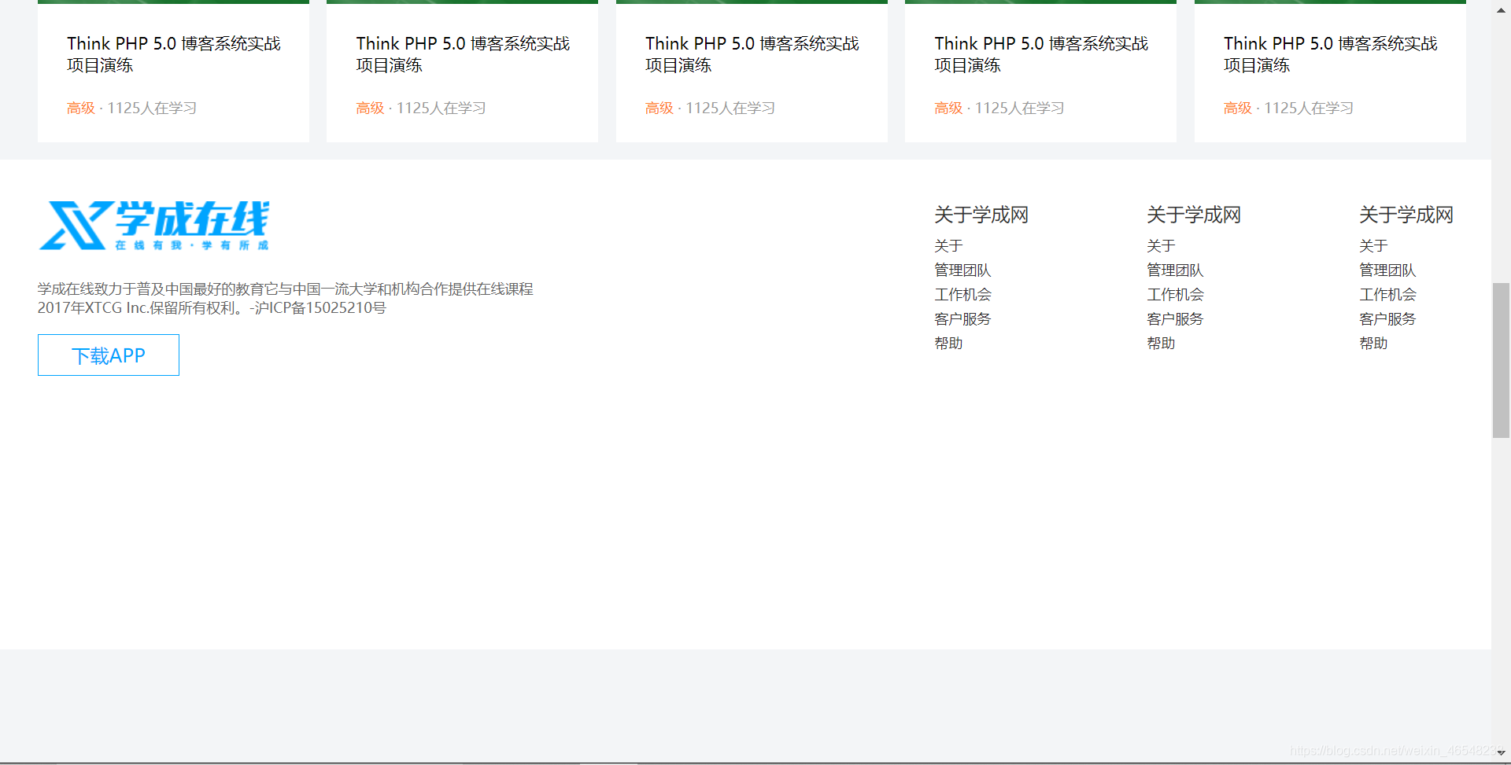Click 帮助 in the second footer column
Viewport: 1511px width, 765px height.
(1161, 344)
